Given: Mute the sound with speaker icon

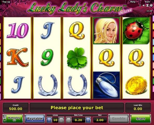Looking at the screenshot, I should (x=144, y=5).
